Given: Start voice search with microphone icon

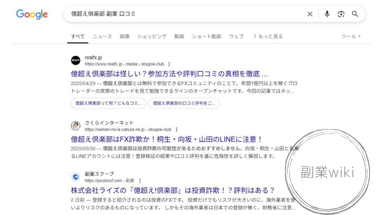Looking at the screenshot, I should tap(327, 14).
